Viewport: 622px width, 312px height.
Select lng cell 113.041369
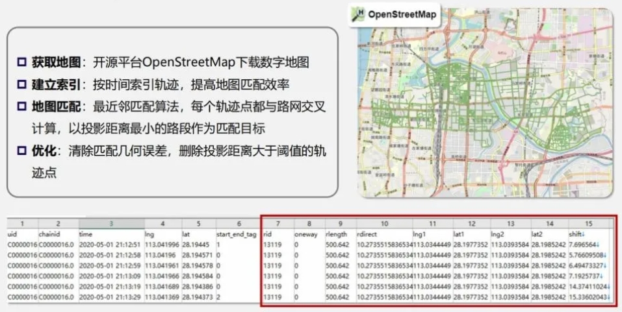click(163, 297)
